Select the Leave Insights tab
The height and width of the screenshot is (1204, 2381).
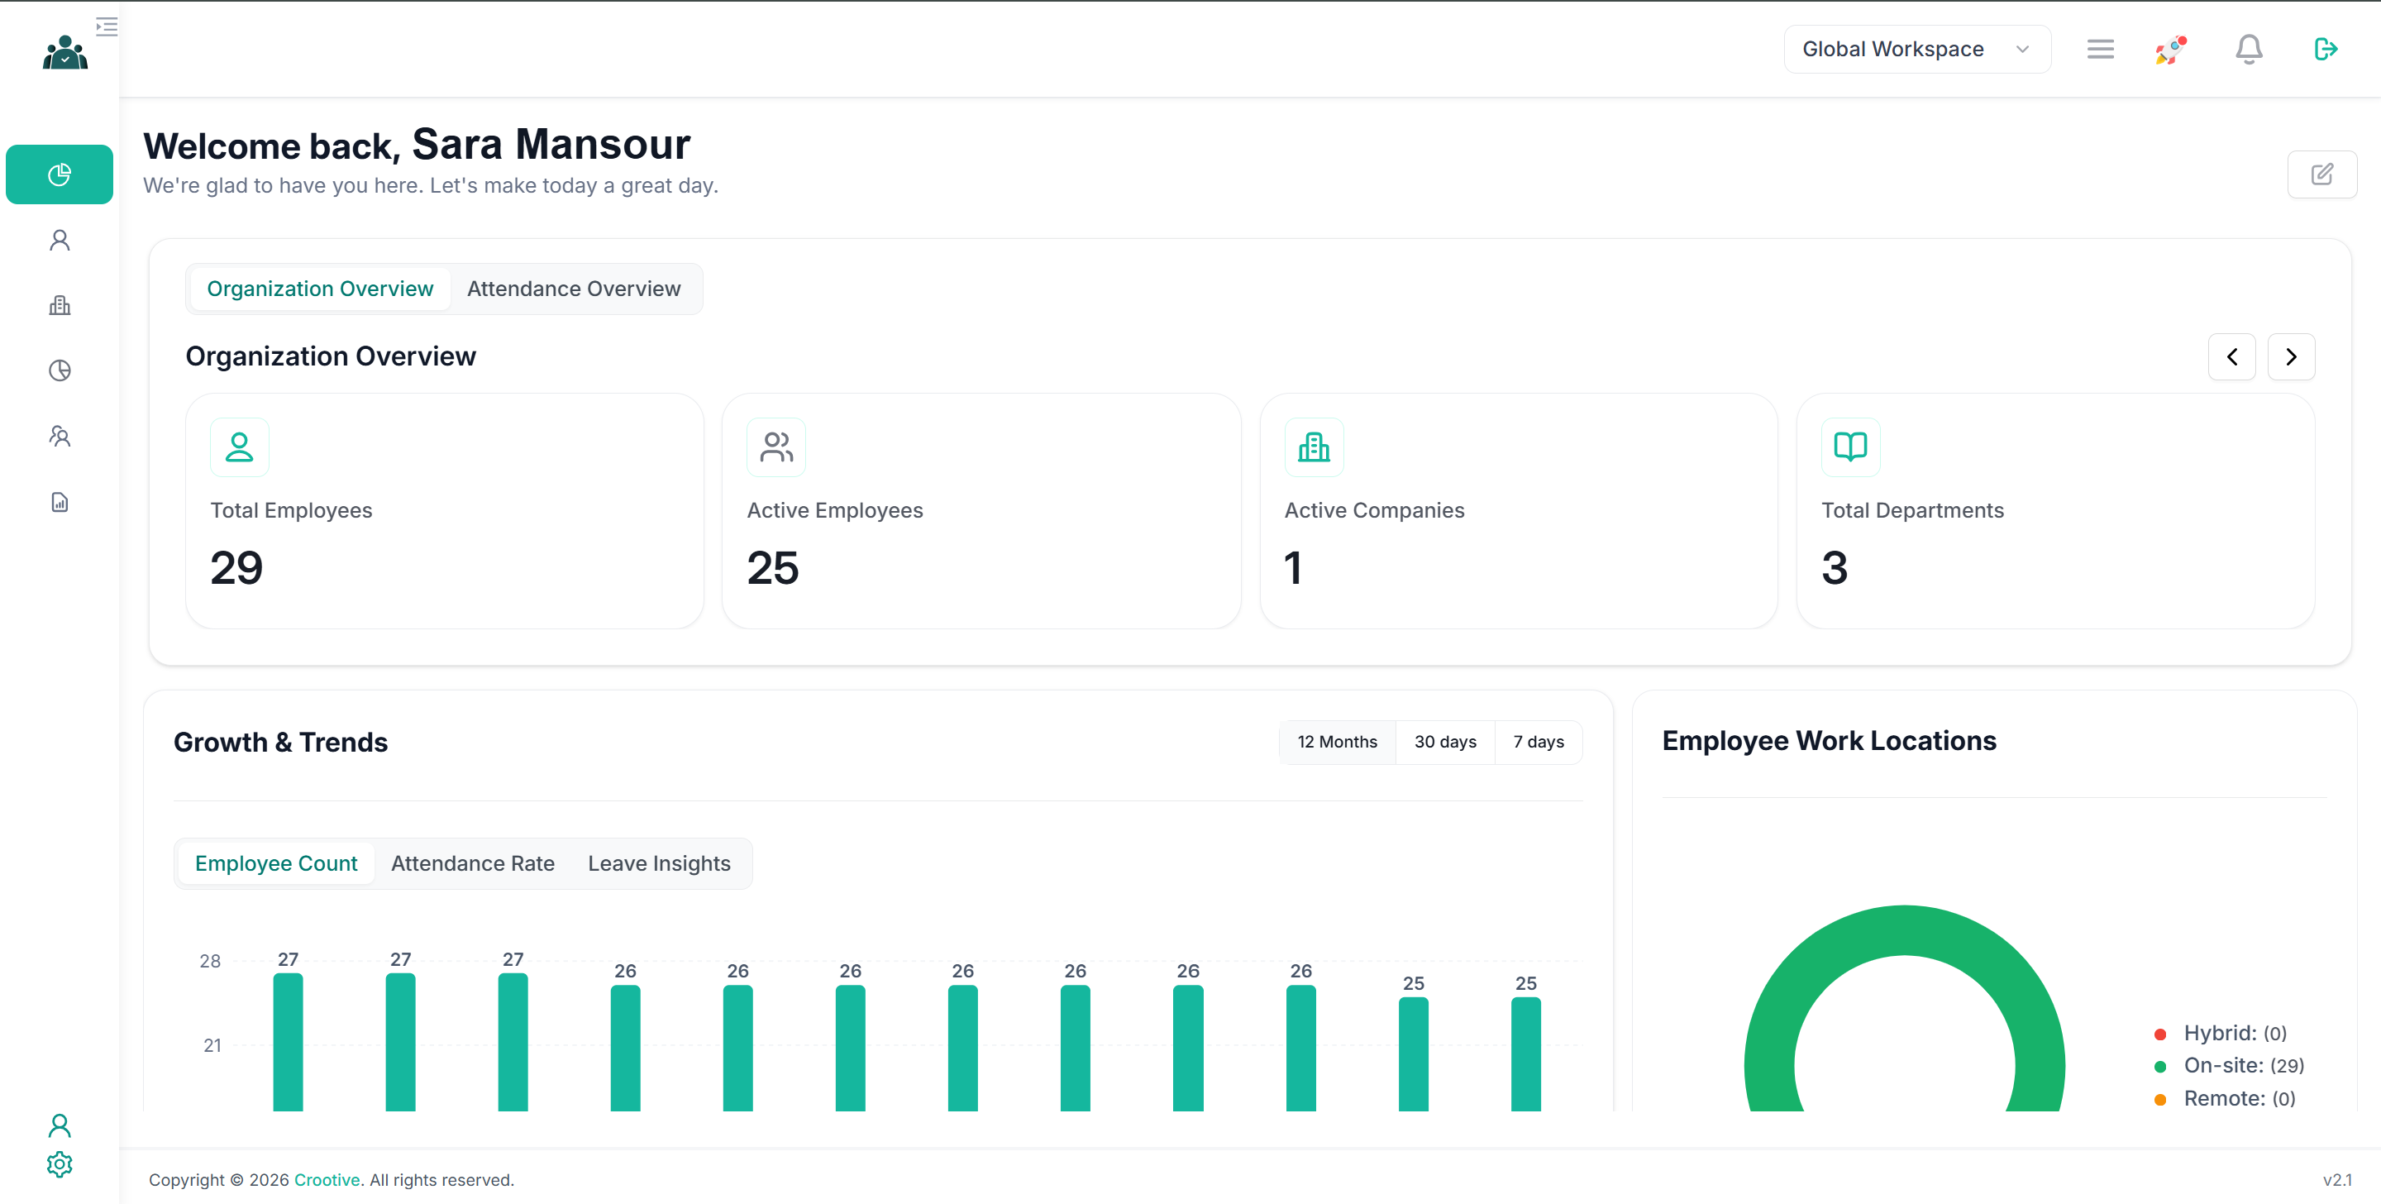659,862
